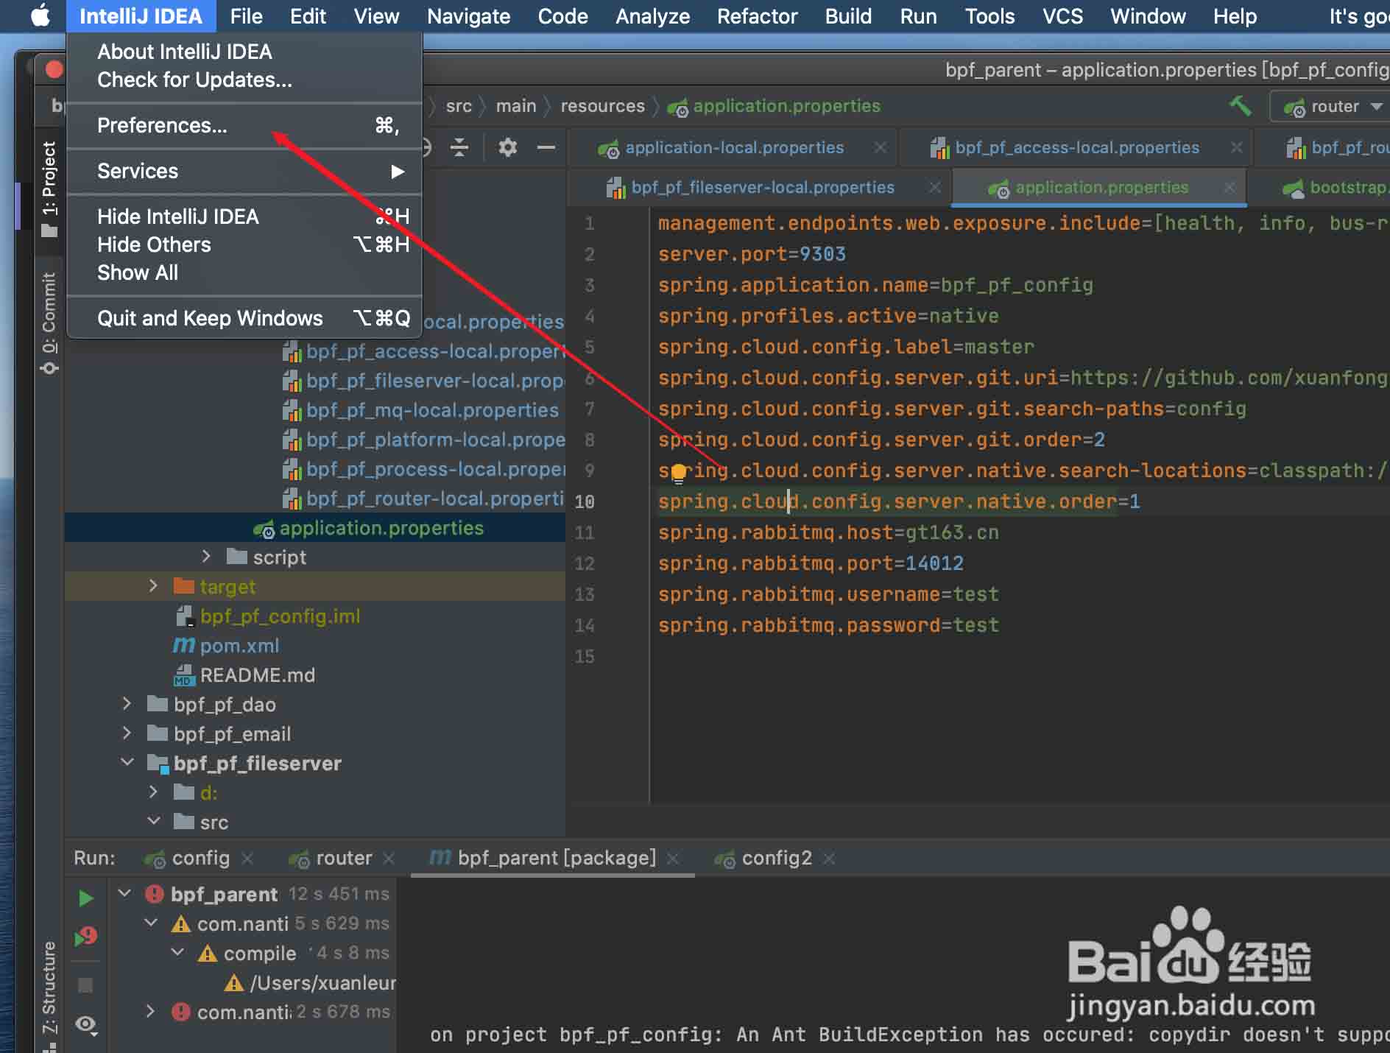Click the stop square in Run panel
Image resolution: width=1390 pixels, height=1053 pixels.
(x=85, y=985)
